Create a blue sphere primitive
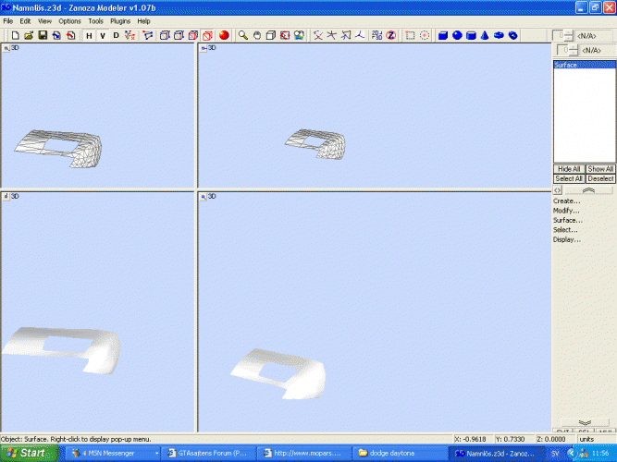Screen dimensions: 617x462 pos(457,35)
